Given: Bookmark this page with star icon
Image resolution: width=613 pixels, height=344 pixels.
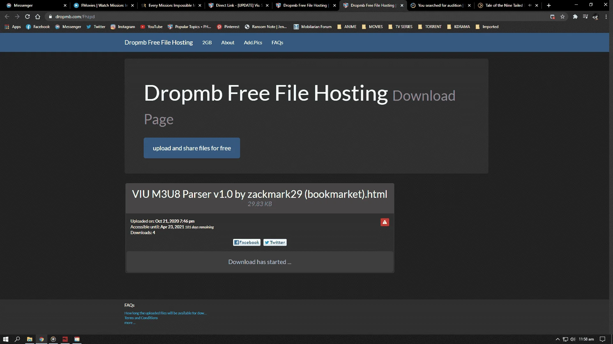Looking at the screenshot, I should pos(563,17).
